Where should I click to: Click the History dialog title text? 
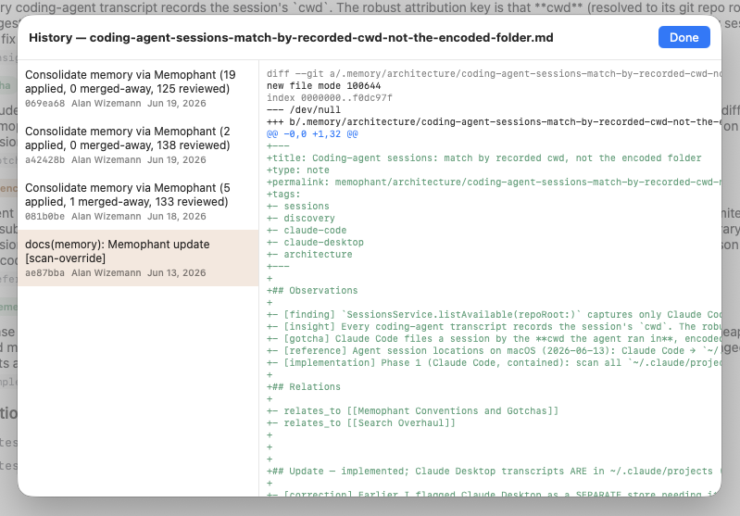(x=291, y=38)
